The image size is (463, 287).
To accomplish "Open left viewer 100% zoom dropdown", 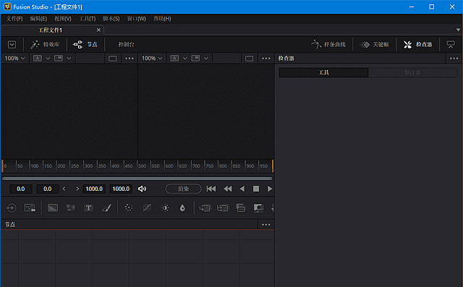I will click(14, 59).
